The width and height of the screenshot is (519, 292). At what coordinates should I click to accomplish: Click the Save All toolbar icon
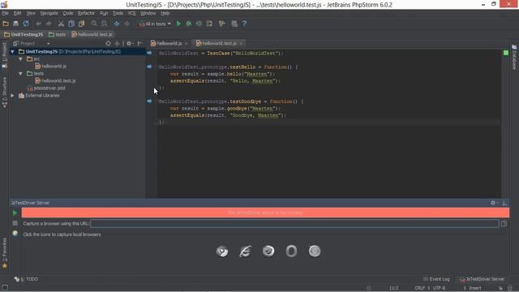15,24
